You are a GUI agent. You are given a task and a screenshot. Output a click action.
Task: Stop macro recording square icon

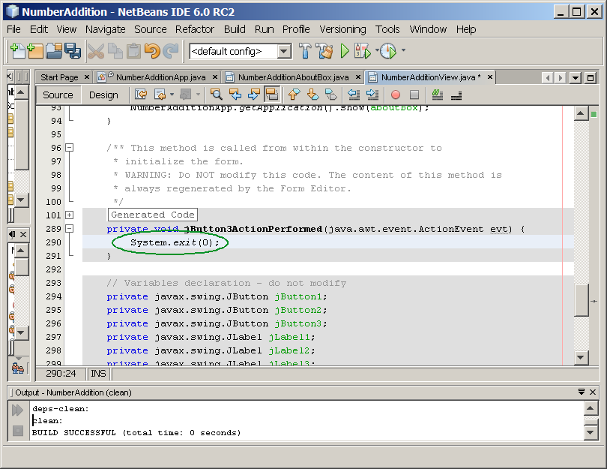[x=414, y=95]
